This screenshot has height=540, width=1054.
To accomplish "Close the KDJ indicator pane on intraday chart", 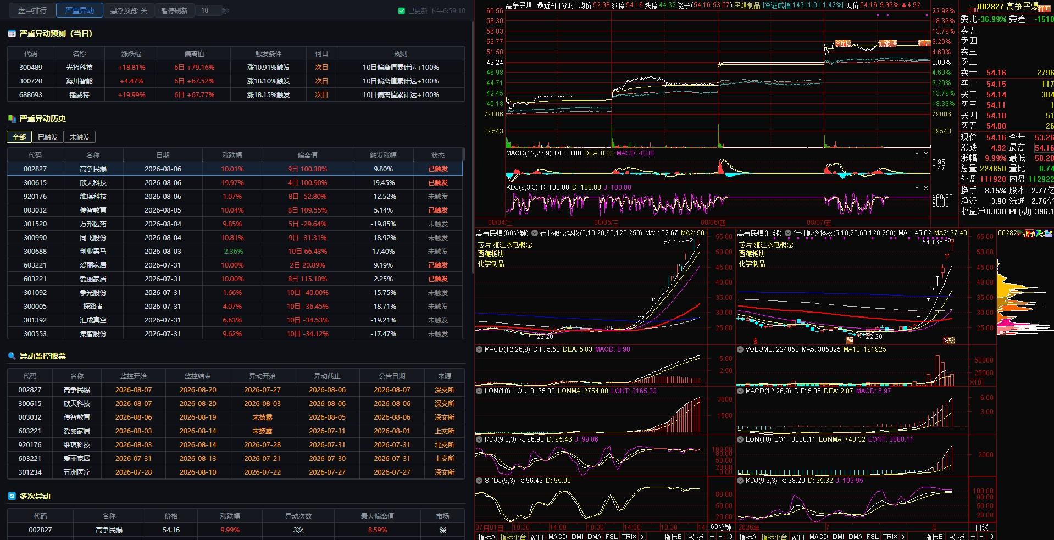I will [x=926, y=188].
